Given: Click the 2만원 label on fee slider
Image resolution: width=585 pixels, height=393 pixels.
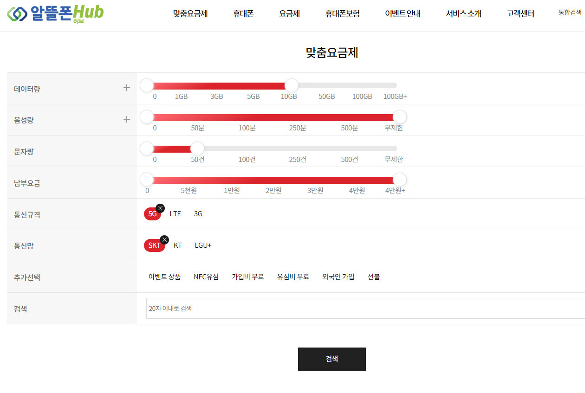Looking at the screenshot, I should coord(273,191).
